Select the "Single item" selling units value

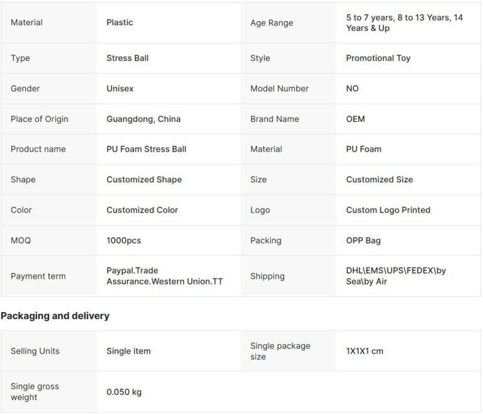[128, 351]
